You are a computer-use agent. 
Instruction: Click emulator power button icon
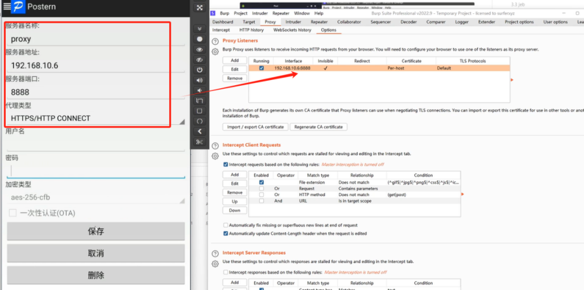(200, 70)
